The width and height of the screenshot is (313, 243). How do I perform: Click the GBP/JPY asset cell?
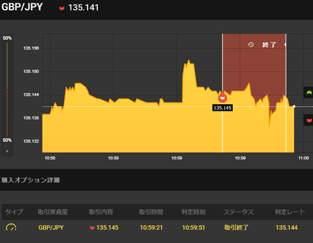pyautogui.click(x=51, y=227)
